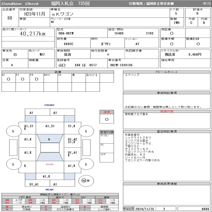Select the 修復 repair history circle
212x212 pixels.
[107, 119]
